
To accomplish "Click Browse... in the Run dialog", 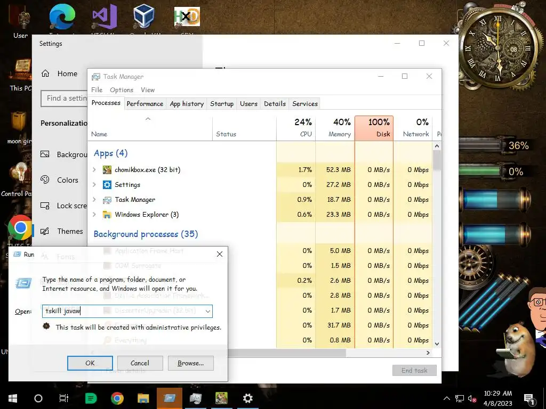I will click(x=190, y=363).
